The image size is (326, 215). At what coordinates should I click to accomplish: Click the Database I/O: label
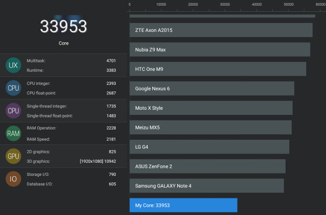40,184
